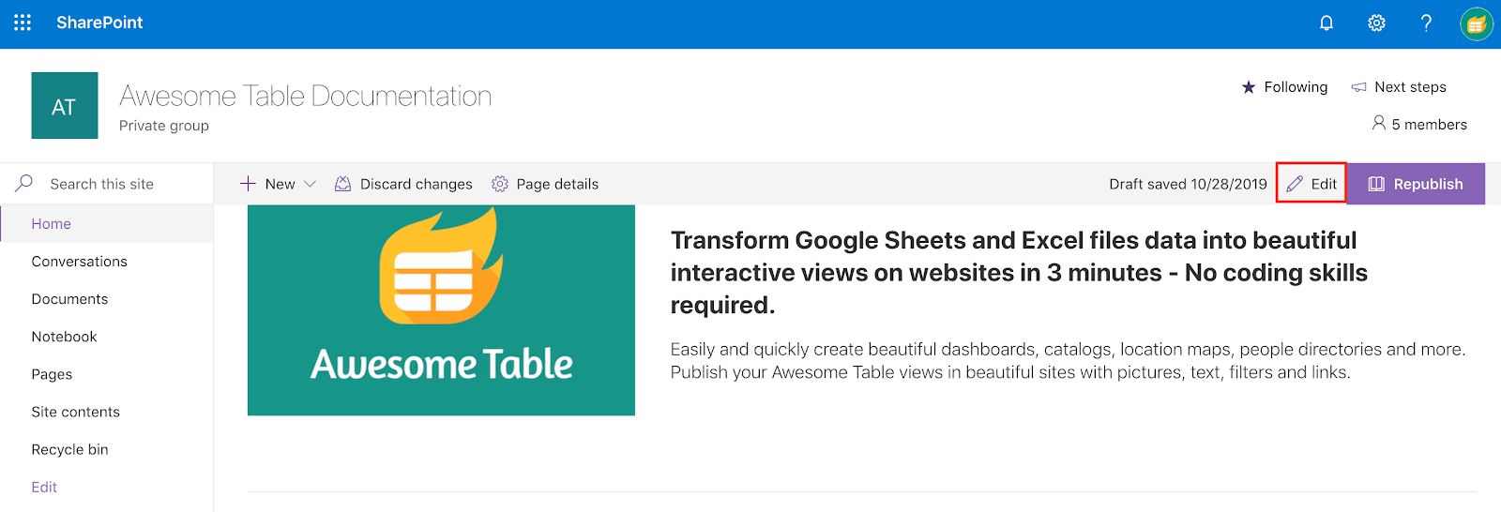1501x512 pixels.
Task: Click the Edit link in the sidebar
Action: point(44,487)
